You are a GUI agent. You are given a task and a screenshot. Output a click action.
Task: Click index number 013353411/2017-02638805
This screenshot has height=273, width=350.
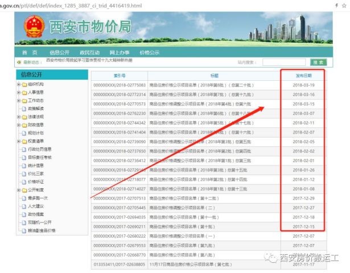(120, 264)
